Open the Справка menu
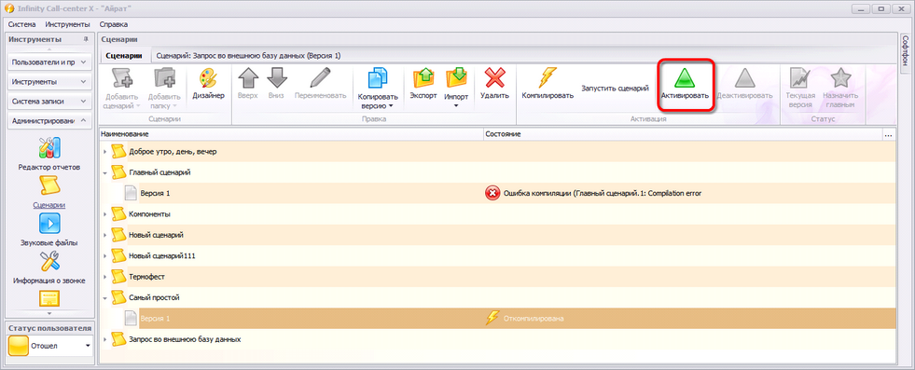 click(114, 24)
